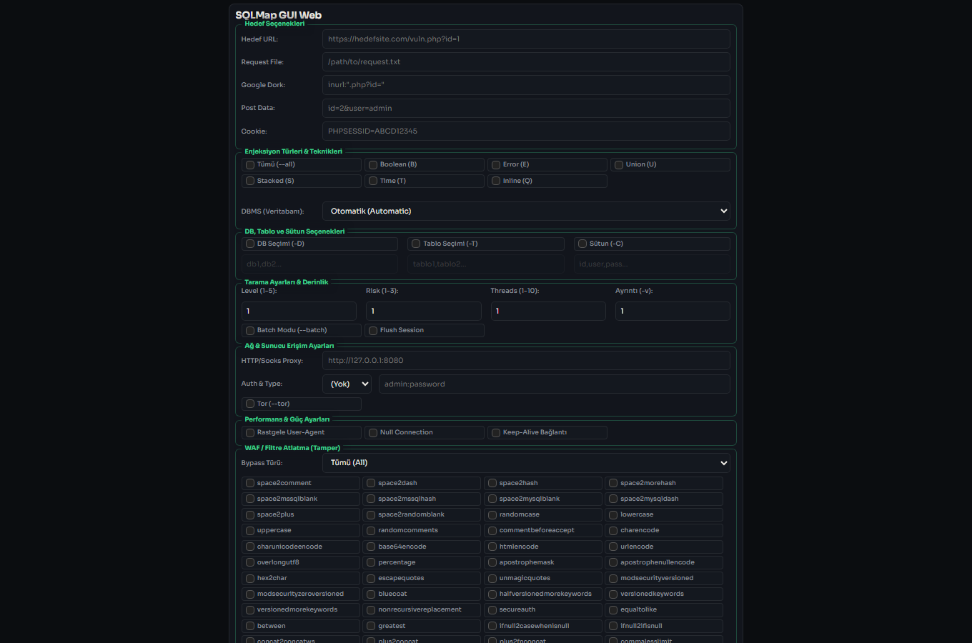This screenshot has width=972, height=643.
Task: Click the Cookie input field
Action: [x=526, y=131]
